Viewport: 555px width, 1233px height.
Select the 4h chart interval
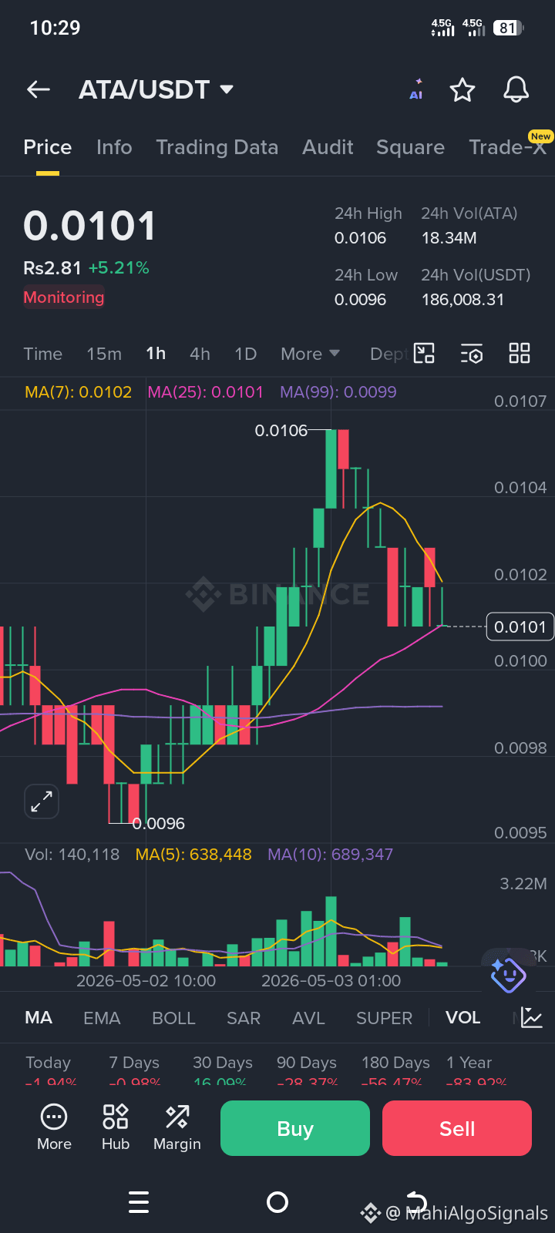point(200,354)
